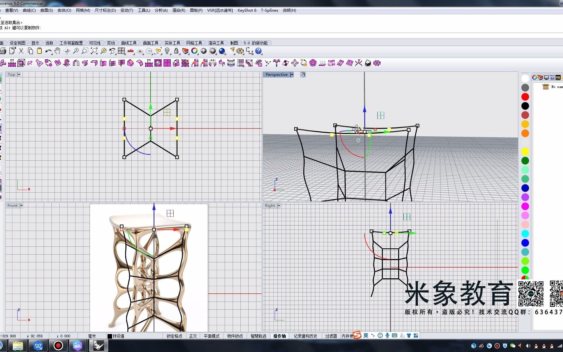Toggle 物件锁点 object snap
This screenshot has height=352, width=563.
(235, 336)
